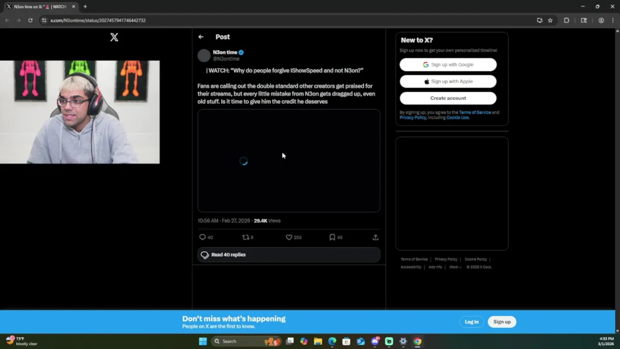Click the 29.4K Views count
The width and height of the screenshot is (620, 349).
coord(267,221)
